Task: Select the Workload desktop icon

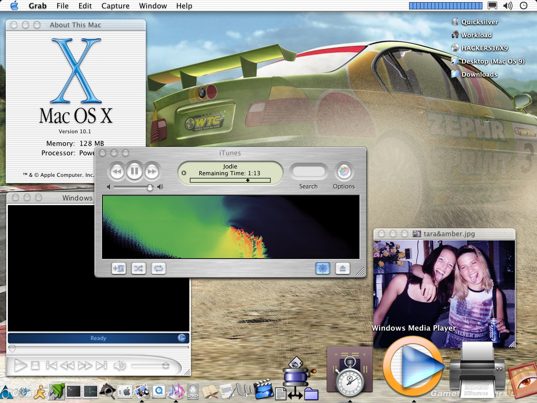Action: click(471, 35)
